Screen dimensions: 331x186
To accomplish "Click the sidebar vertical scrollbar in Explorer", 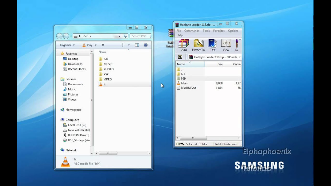I will (92, 100).
